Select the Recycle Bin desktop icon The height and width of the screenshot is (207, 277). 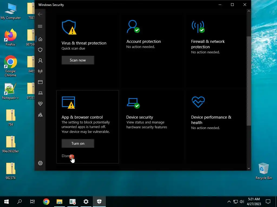pyautogui.click(x=263, y=171)
